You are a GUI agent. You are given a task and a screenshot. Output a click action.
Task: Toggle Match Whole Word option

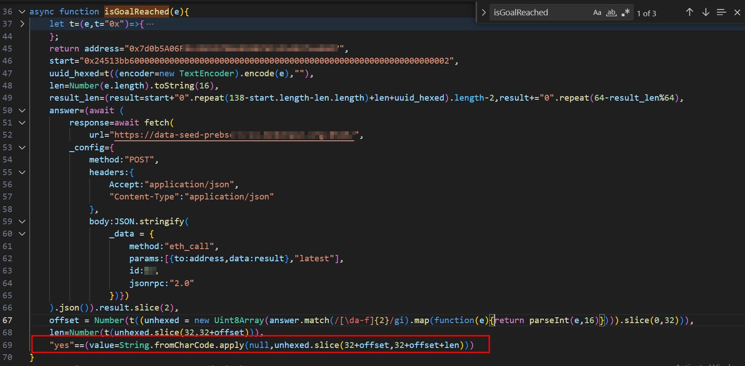(x=611, y=13)
